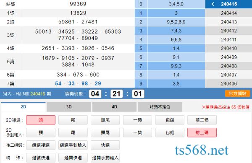Click the sixth prize number 334
252x163 pixels.
point(62,75)
